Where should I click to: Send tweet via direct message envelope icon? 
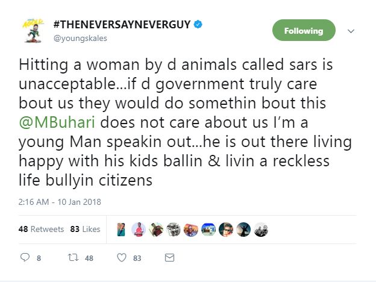tap(169, 258)
